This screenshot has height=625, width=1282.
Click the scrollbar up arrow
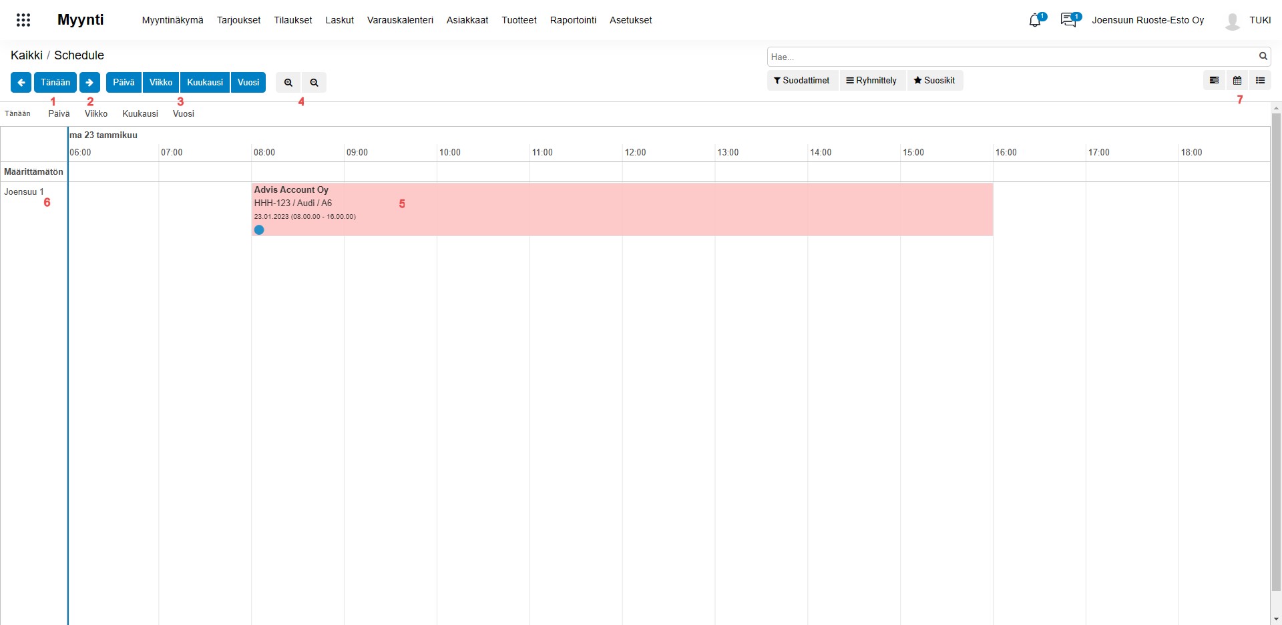[x=1276, y=107]
